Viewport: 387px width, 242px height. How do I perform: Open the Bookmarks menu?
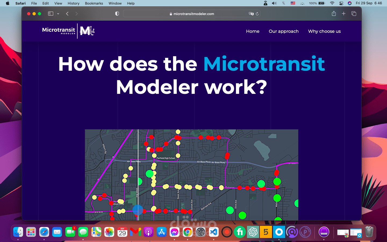pos(94,3)
